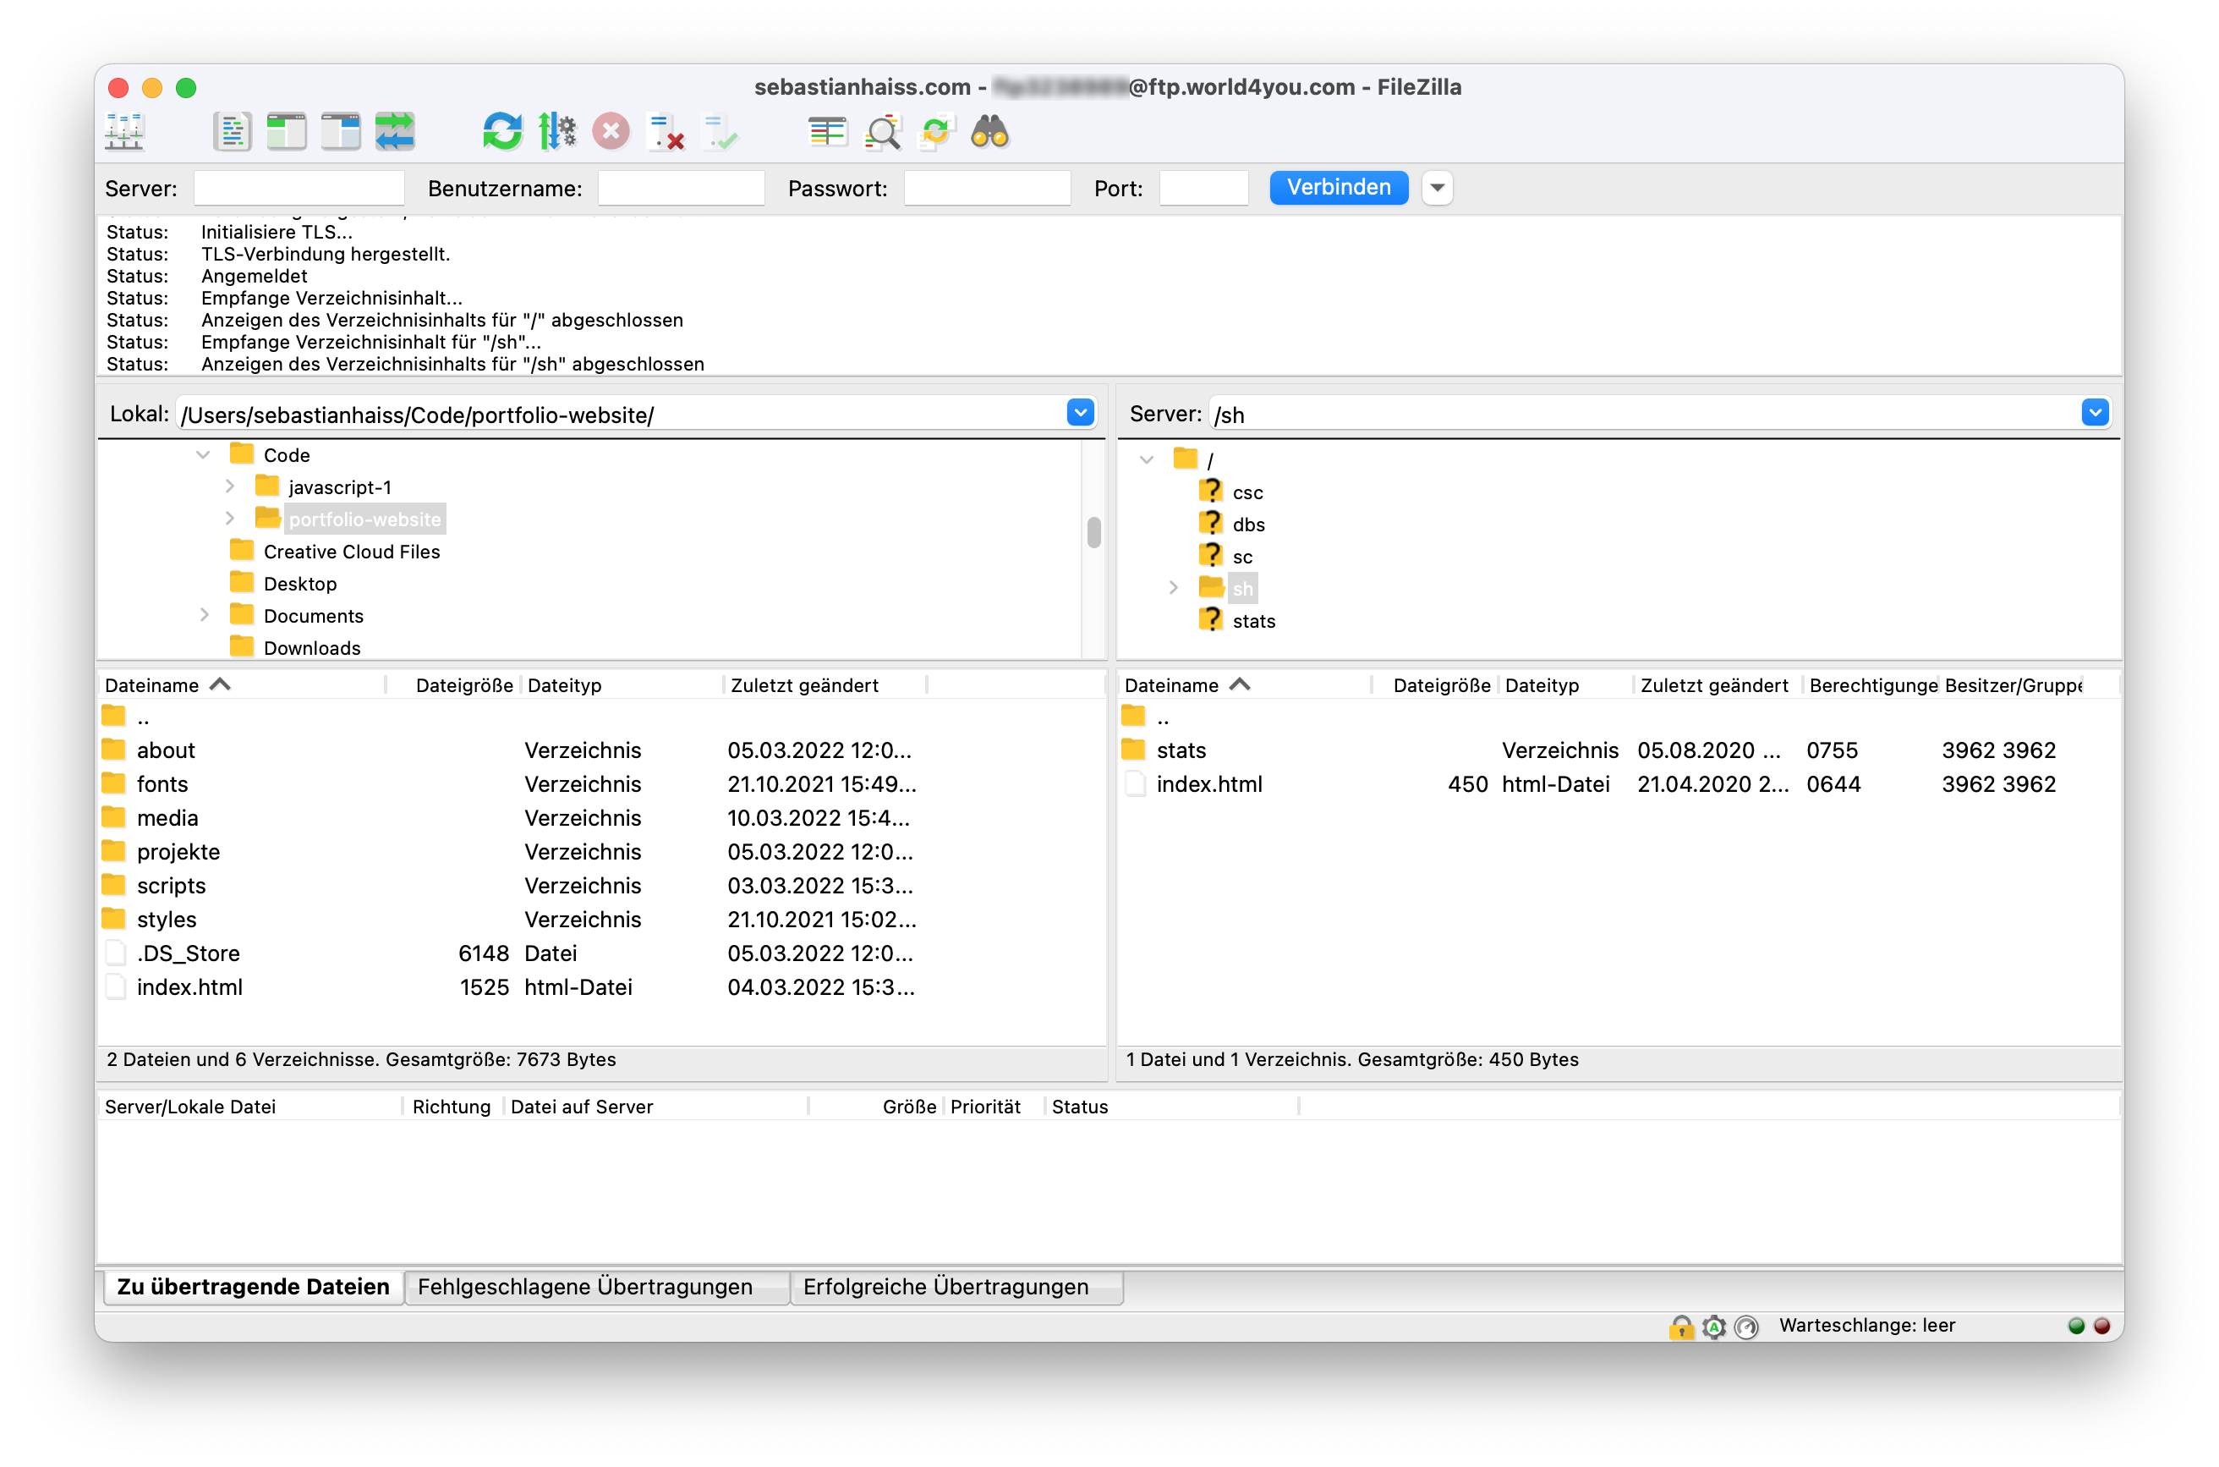
Task: Click the green activity indicator light
Action: click(x=2076, y=1326)
